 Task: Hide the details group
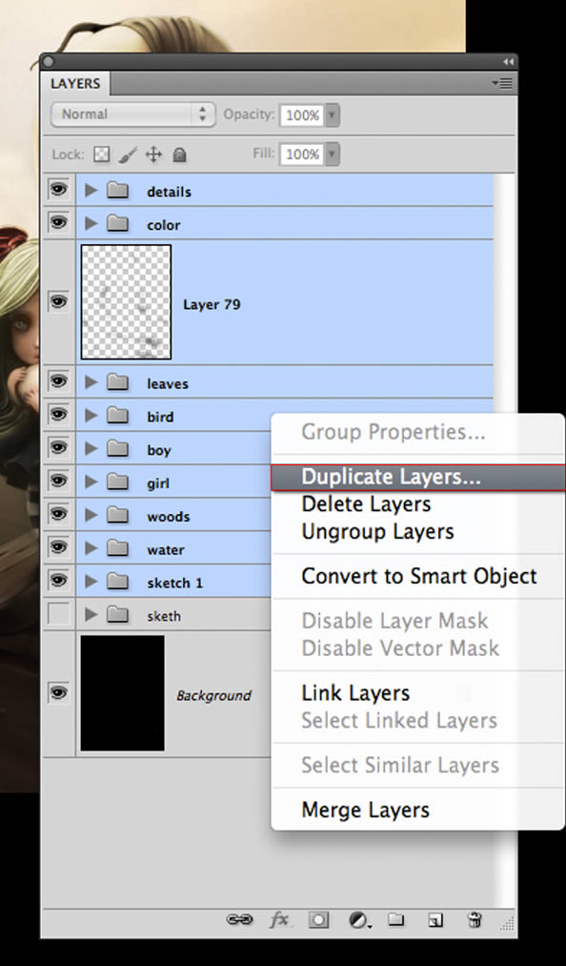coord(58,190)
